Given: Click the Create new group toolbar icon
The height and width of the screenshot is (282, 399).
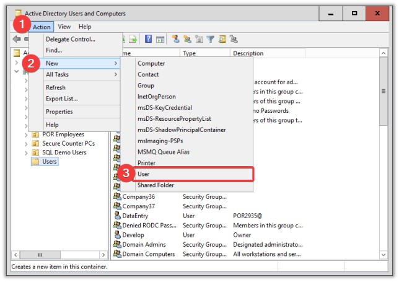Looking at the screenshot, I should pos(187,39).
